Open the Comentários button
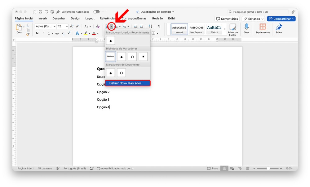The image size is (310, 187). [x=227, y=19]
